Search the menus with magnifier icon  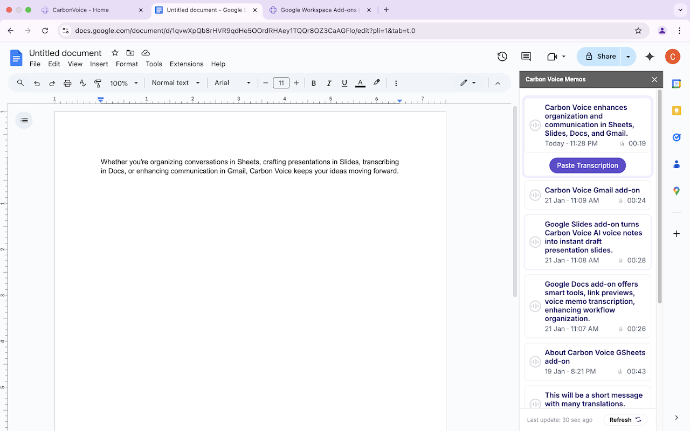(x=20, y=83)
